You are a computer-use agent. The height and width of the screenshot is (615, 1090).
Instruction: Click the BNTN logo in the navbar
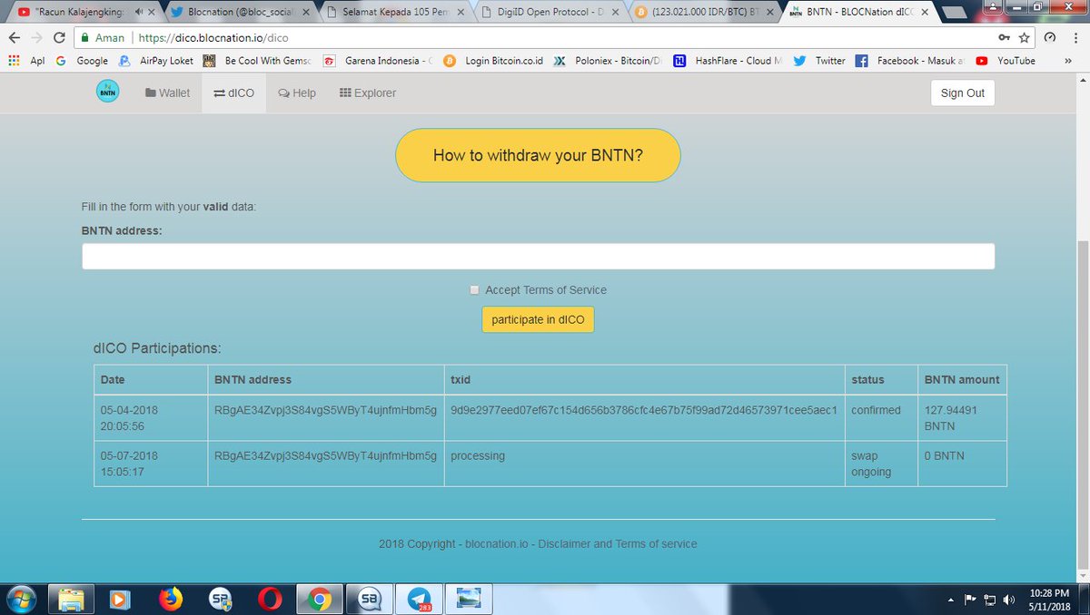[108, 93]
